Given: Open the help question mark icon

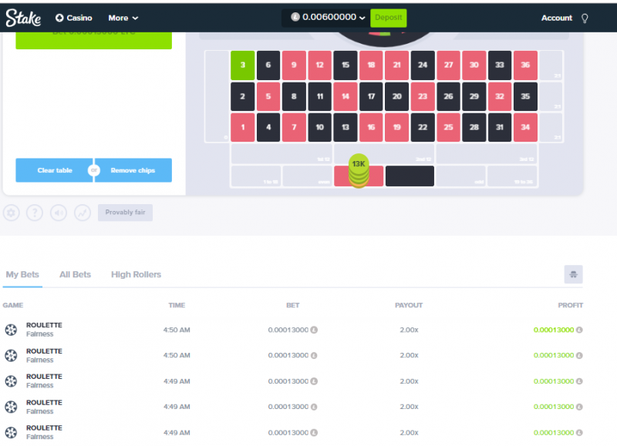Looking at the screenshot, I should 35,213.
